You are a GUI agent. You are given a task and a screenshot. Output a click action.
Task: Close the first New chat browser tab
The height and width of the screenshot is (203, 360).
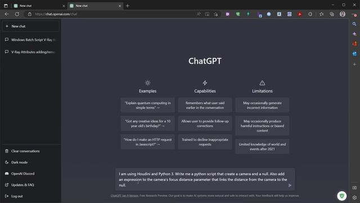tap(64, 6)
